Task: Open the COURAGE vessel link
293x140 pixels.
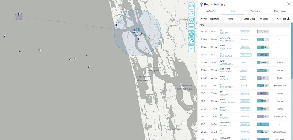Action: tap(225, 118)
